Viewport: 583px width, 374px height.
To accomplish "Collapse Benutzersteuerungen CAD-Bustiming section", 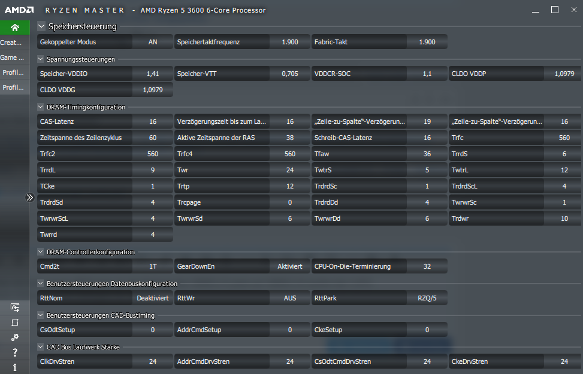I will tap(41, 315).
